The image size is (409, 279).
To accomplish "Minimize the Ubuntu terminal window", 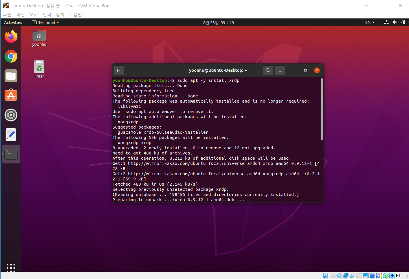I will (294, 70).
